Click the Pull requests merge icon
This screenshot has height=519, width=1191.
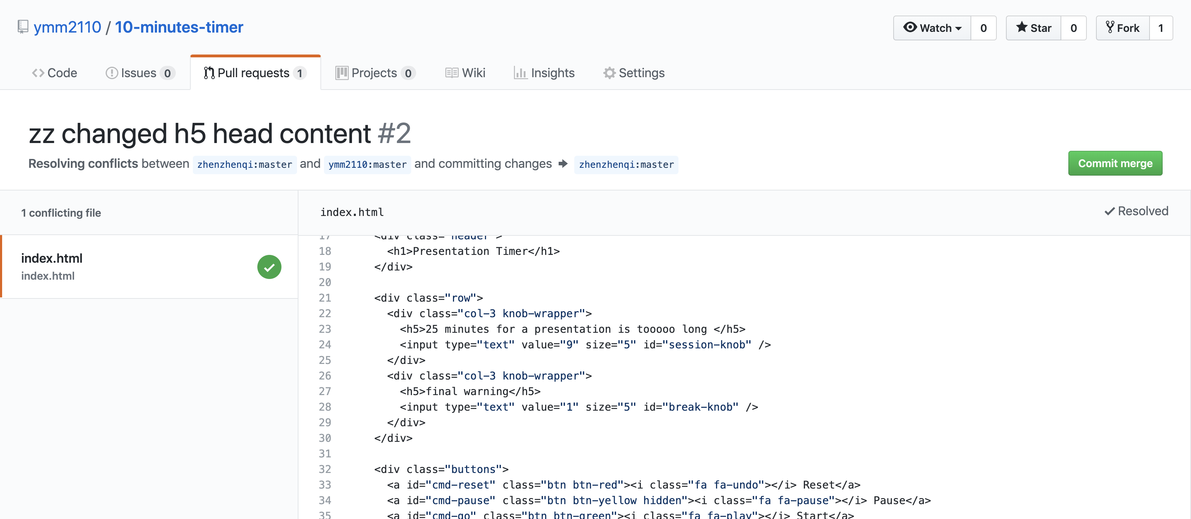click(x=209, y=73)
